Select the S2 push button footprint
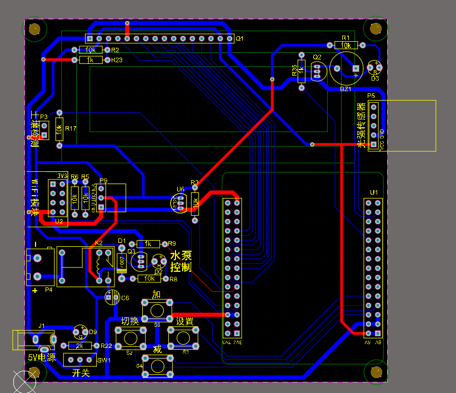This screenshot has height=393, width=456. point(131,339)
